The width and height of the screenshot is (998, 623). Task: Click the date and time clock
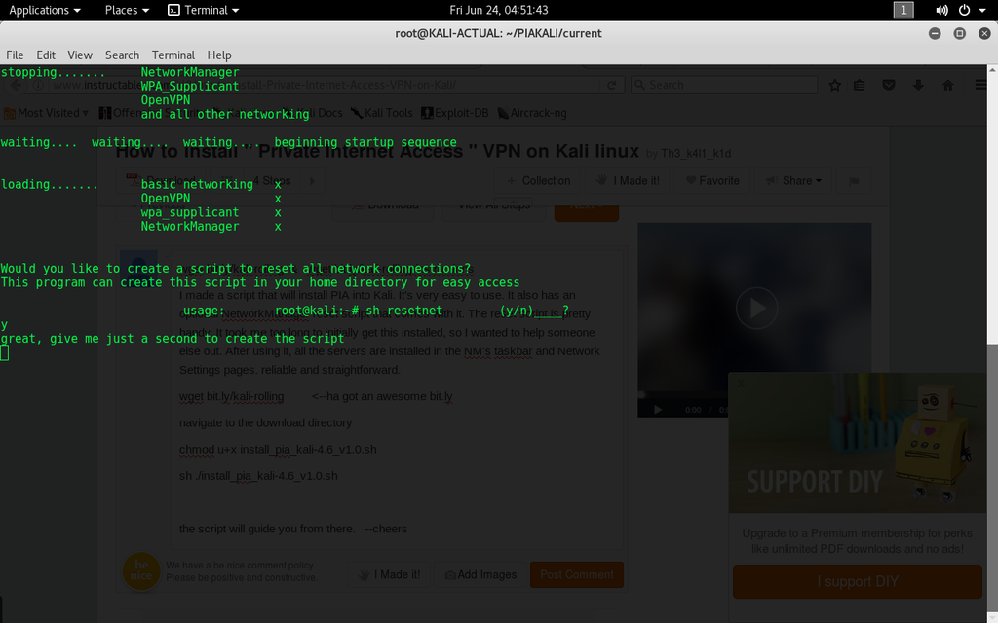click(x=498, y=10)
